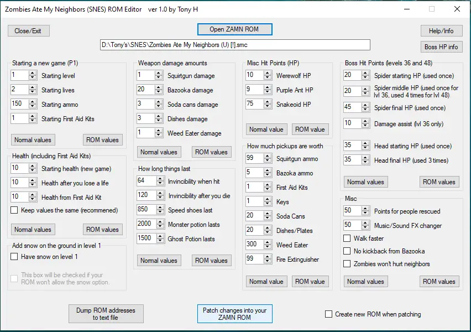Adjust the Squirtgun ammo pickup spinner

click(x=268, y=158)
